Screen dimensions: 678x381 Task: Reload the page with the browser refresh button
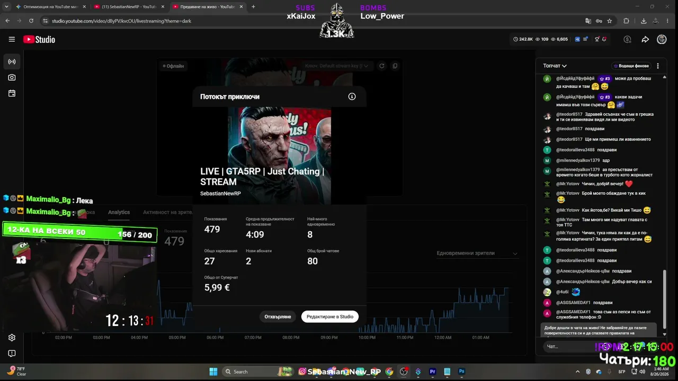click(31, 21)
